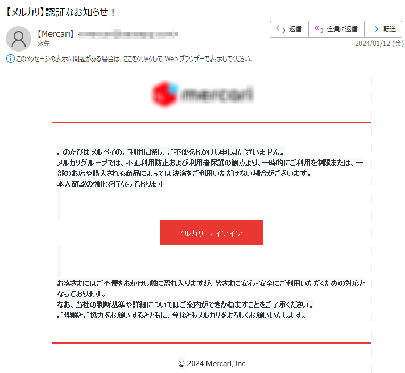Click the blue info circle icon
Image resolution: width=405 pixels, height=373 pixels.
tap(10, 58)
